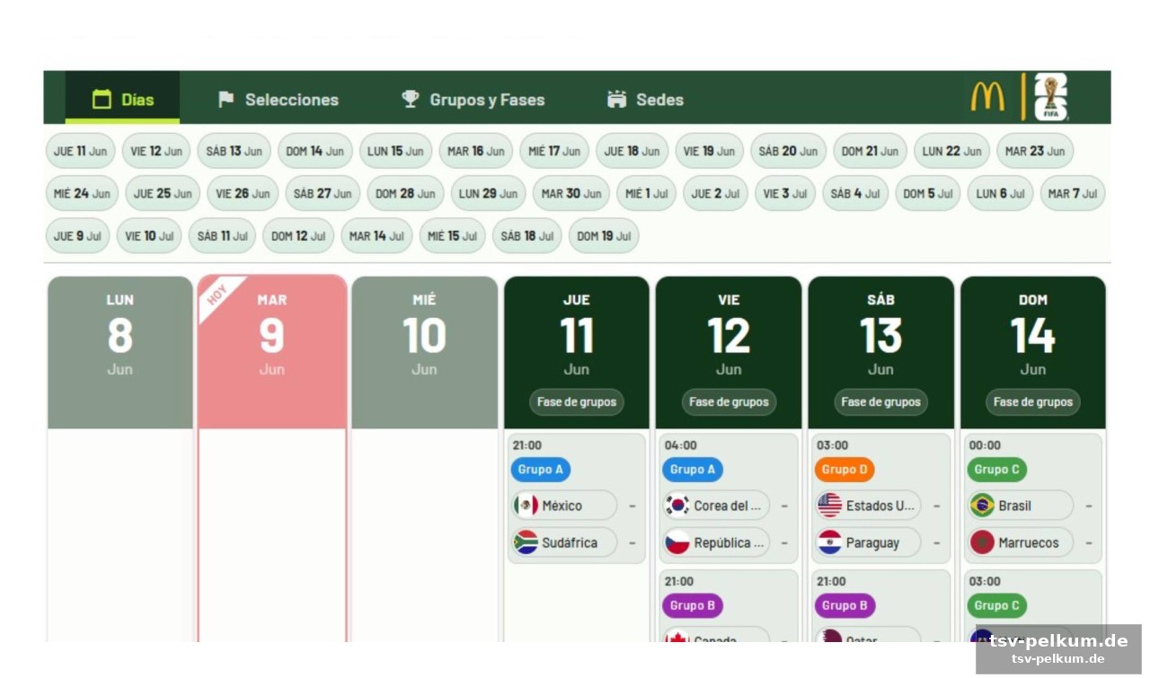Select the VIE 12 Jun date chip

coord(156,151)
